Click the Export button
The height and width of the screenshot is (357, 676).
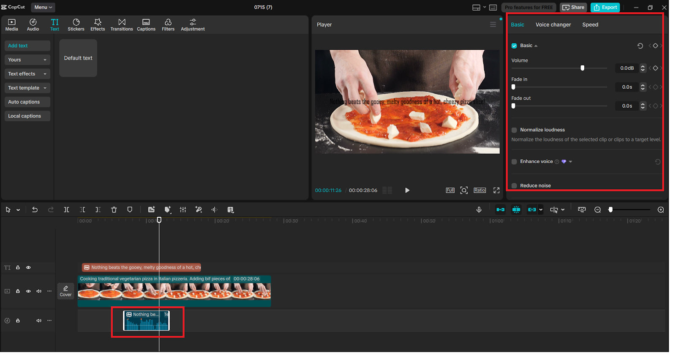[605, 7]
